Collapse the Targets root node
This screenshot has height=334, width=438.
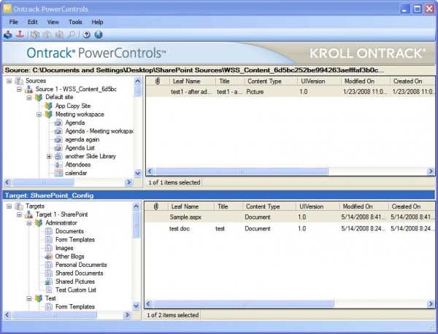pyautogui.click(x=9, y=206)
